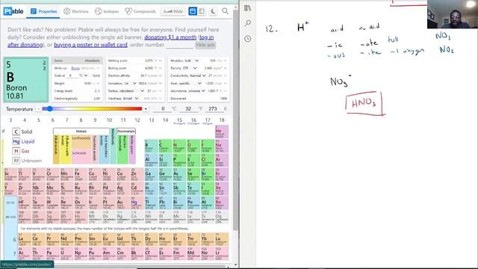Click the Carbon element tile
This screenshot has height=269, width=478.
pyautogui.click(x=165, y=146)
